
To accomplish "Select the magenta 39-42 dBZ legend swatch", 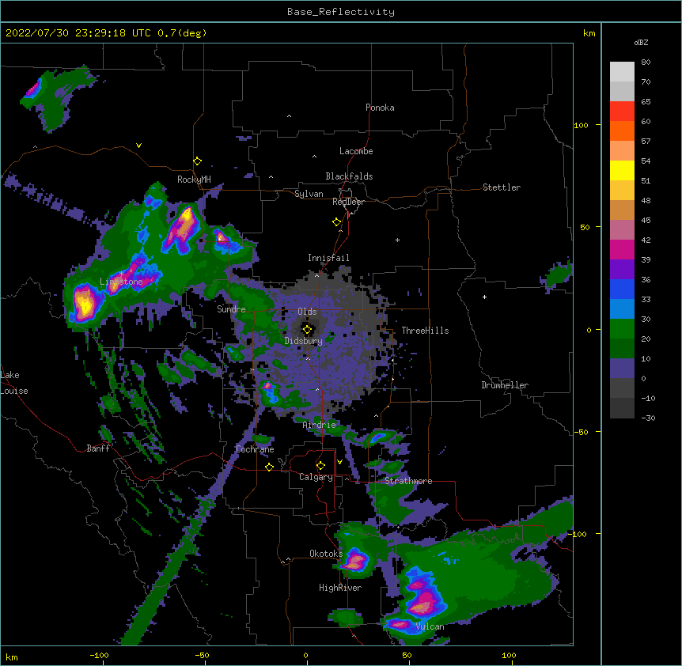I will tap(622, 249).
